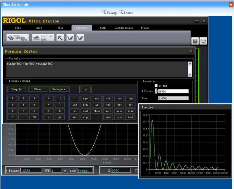This screenshot has height=189, width=234.
Task: Click the Mode field showing Normal
Action: coord(85,171)
